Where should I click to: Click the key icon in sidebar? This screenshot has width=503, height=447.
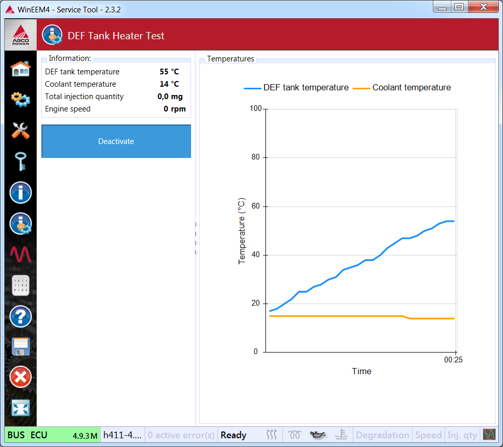click(x=21, y=161)
